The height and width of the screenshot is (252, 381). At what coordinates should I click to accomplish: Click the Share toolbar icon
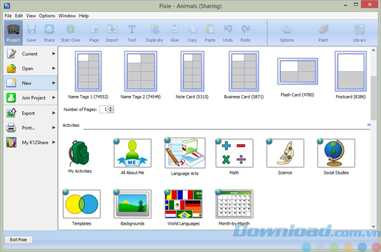pos(49,33)
